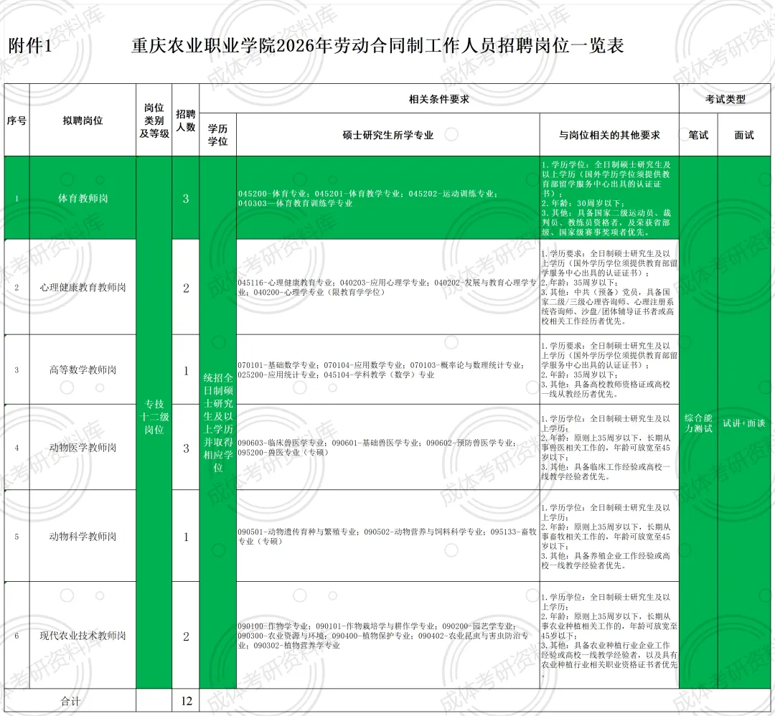Select the 序号 column header
The image size is (775, 716).
[17, 120]
